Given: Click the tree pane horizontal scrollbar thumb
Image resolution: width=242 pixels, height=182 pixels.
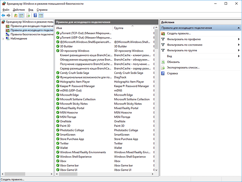Looking at the screenshot, I should pos(15,174).
